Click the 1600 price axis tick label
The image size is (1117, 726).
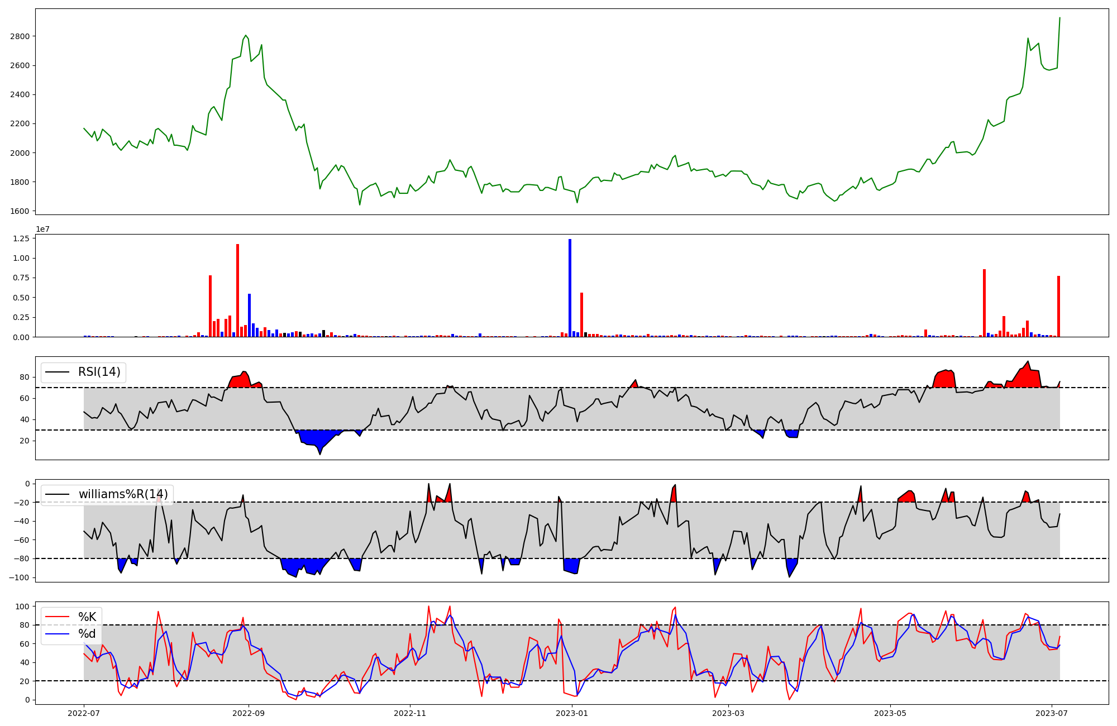pos(20,211)
